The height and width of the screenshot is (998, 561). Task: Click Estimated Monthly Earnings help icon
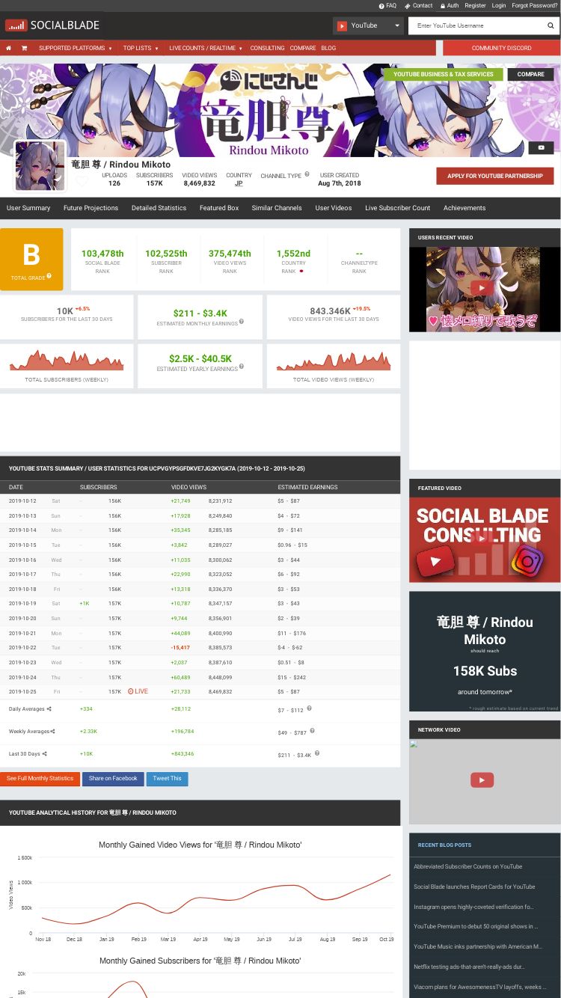(x=241, y=322)
